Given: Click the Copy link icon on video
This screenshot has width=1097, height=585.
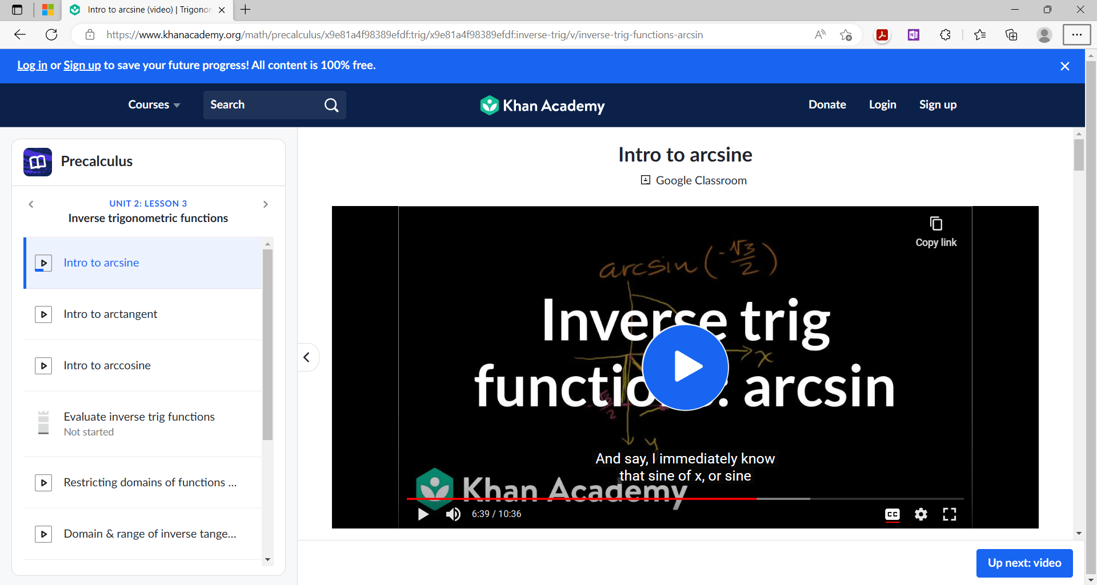Looking at the screenshot, I should (x=936, y=223).
